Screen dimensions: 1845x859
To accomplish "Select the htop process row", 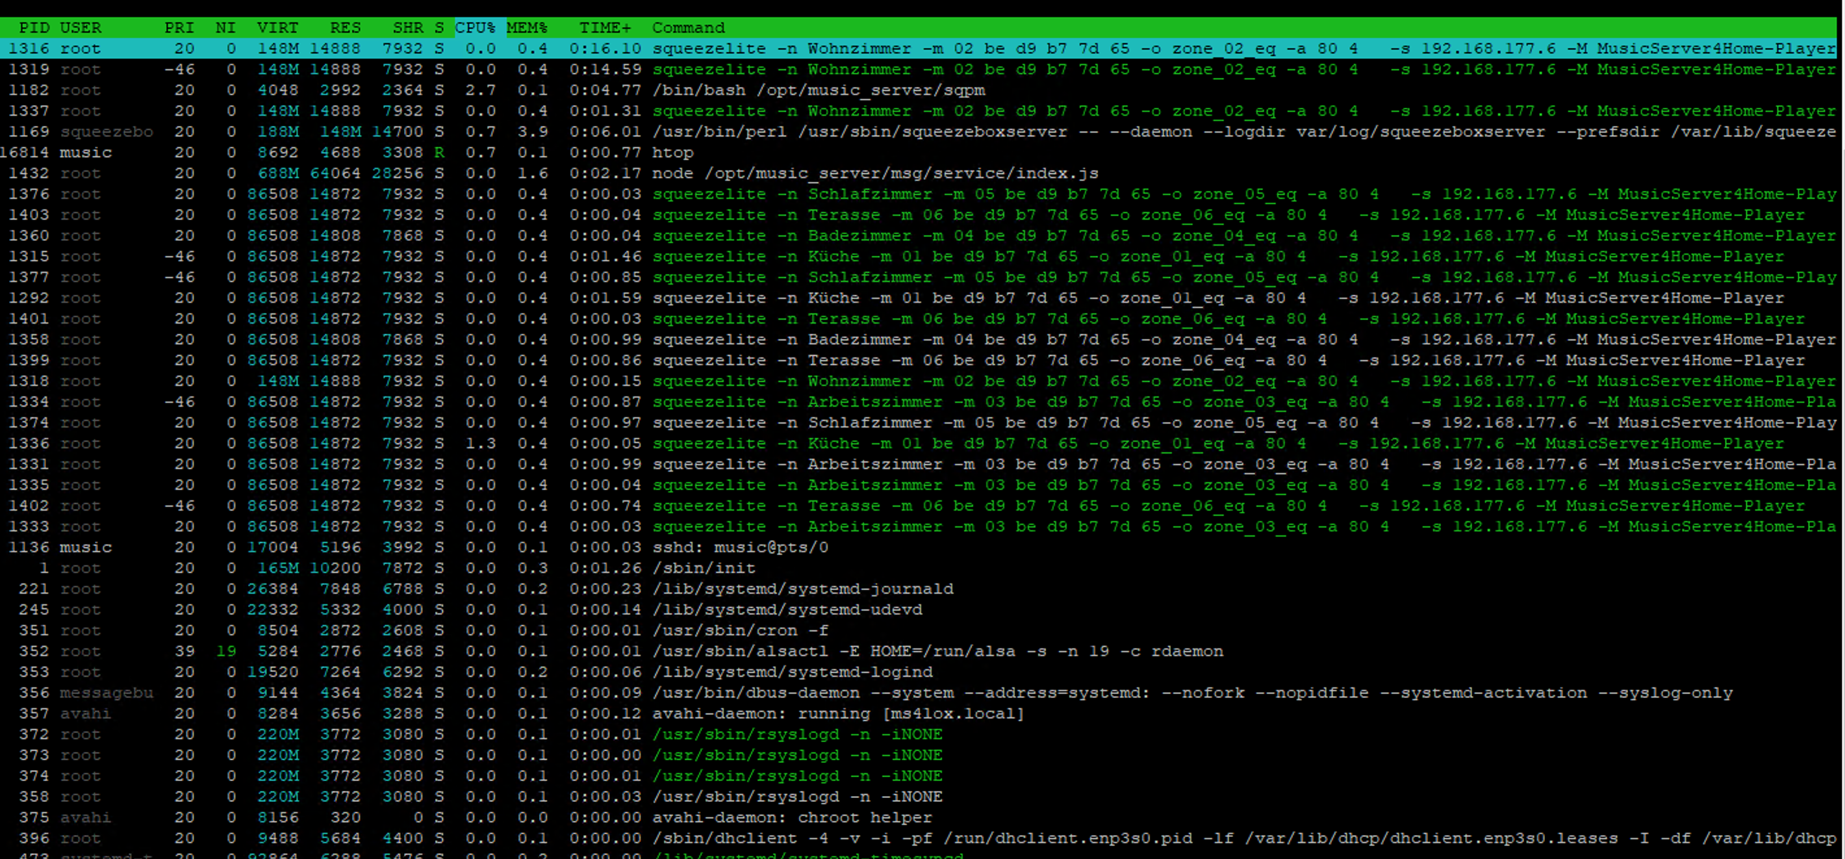I will click(672, 153).
